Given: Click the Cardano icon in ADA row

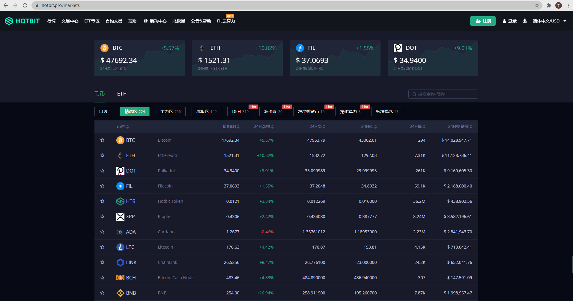Looking at the screenshot, I should pyautogui.click(x=120, y=232).
